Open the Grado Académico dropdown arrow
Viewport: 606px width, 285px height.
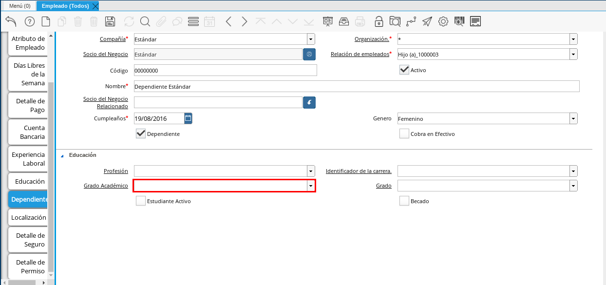310,186
